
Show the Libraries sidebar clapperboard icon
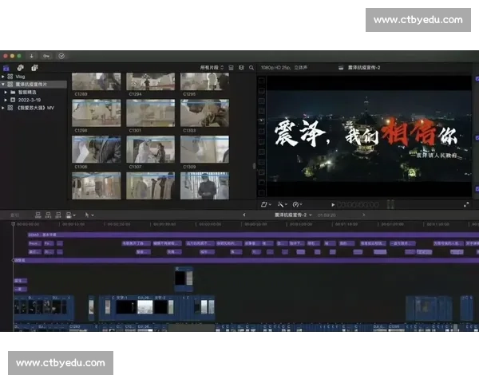pyautogui.click(x=6, y=68)
